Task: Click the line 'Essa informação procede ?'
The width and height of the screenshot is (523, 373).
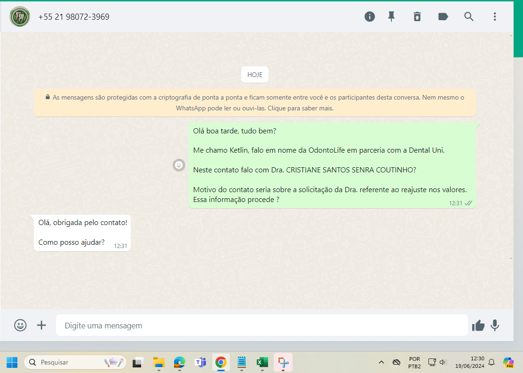Action: click(236, 200)
